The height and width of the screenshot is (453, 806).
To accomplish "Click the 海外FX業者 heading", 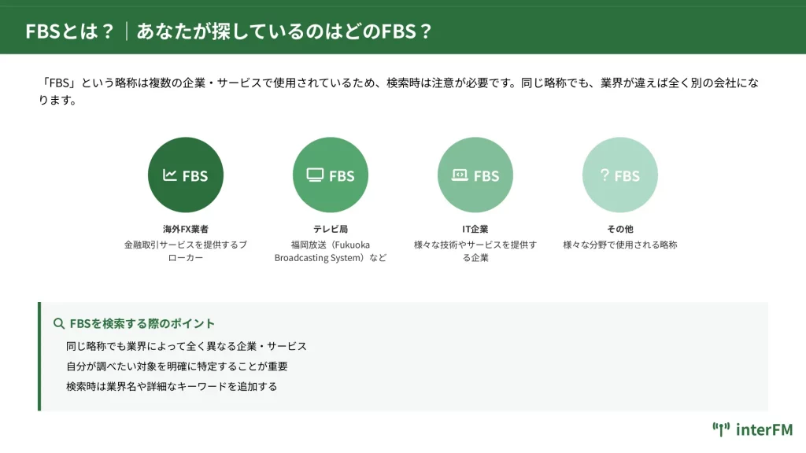I will 185,229.
